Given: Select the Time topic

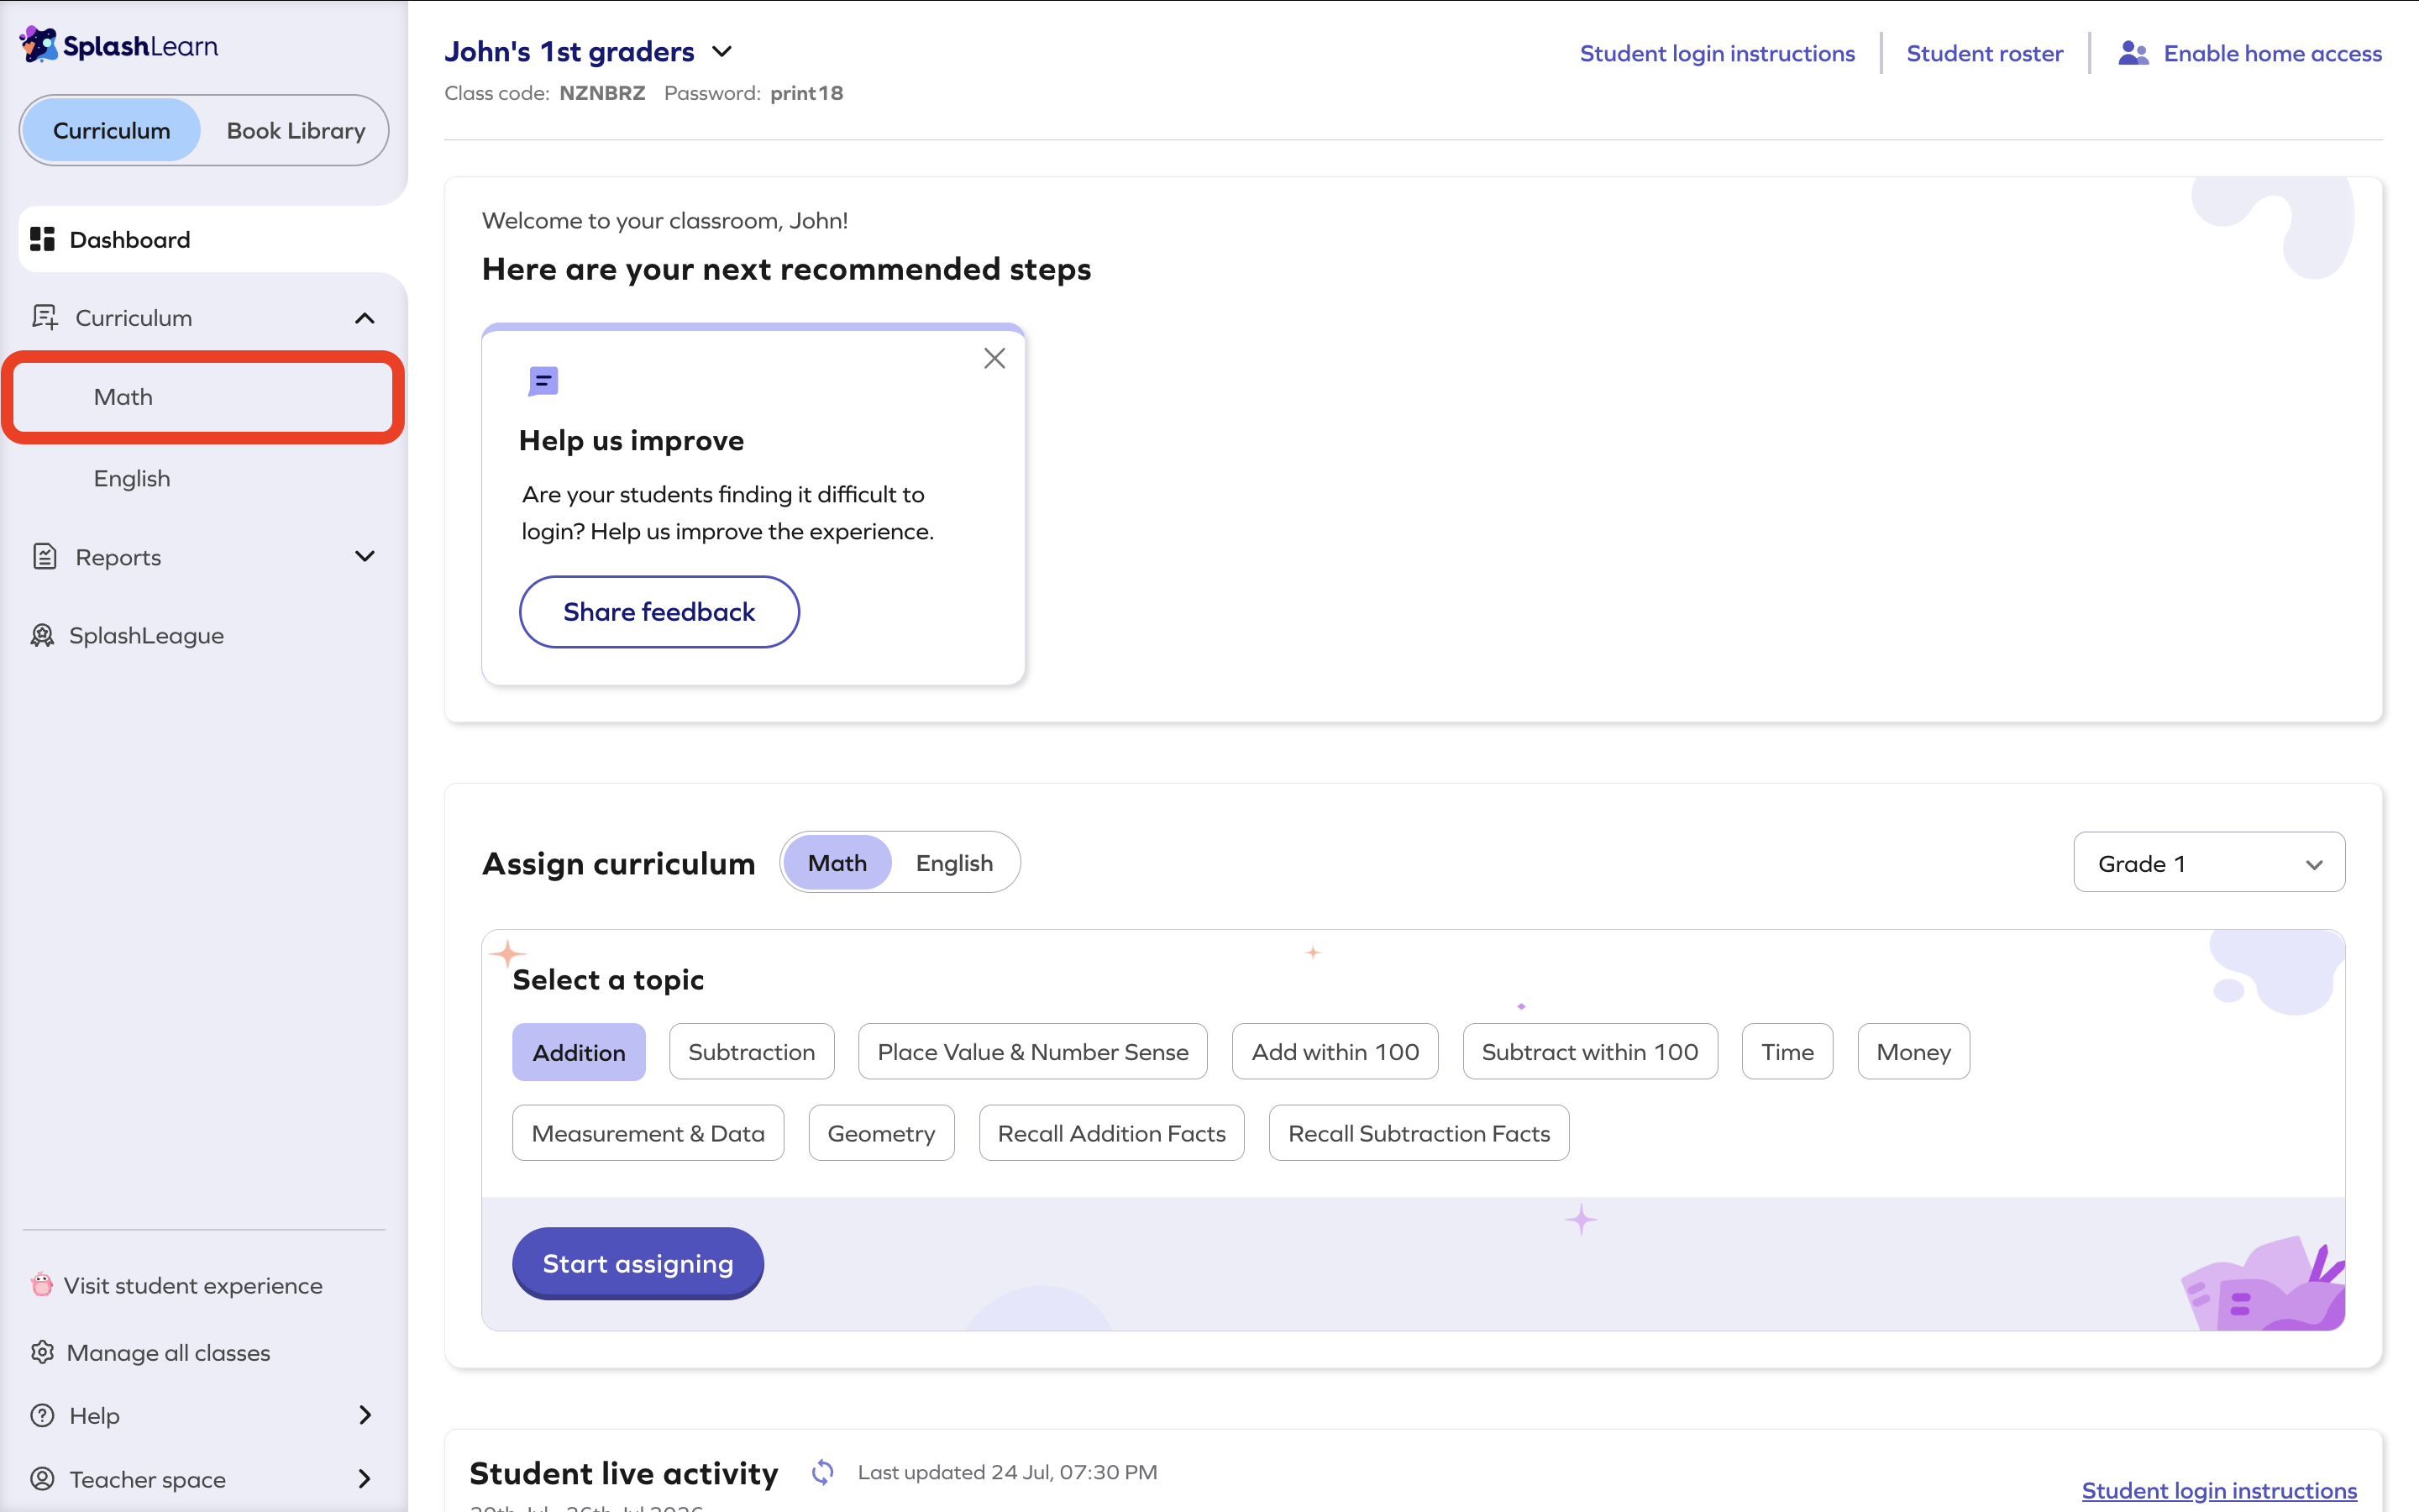Looking at the screenshot, I should tap(1787, 1052).
